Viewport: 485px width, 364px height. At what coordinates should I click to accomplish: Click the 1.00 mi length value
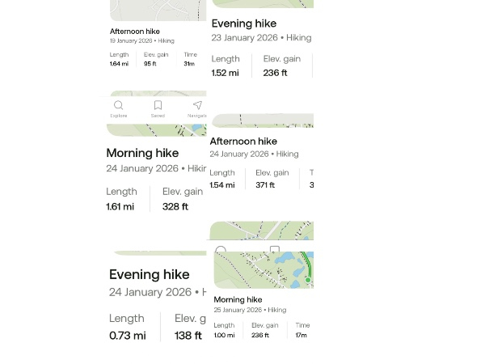[x=224, y=335]
